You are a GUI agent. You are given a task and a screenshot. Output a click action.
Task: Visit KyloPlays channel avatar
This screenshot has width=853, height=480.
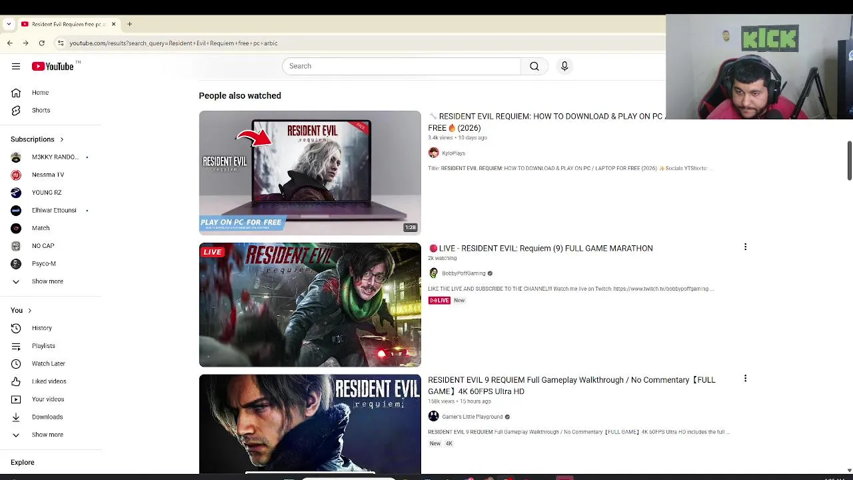[433, 153]
